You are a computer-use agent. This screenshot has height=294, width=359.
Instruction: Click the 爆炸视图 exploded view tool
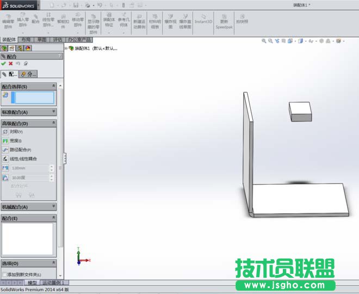(x=170, y=22)
